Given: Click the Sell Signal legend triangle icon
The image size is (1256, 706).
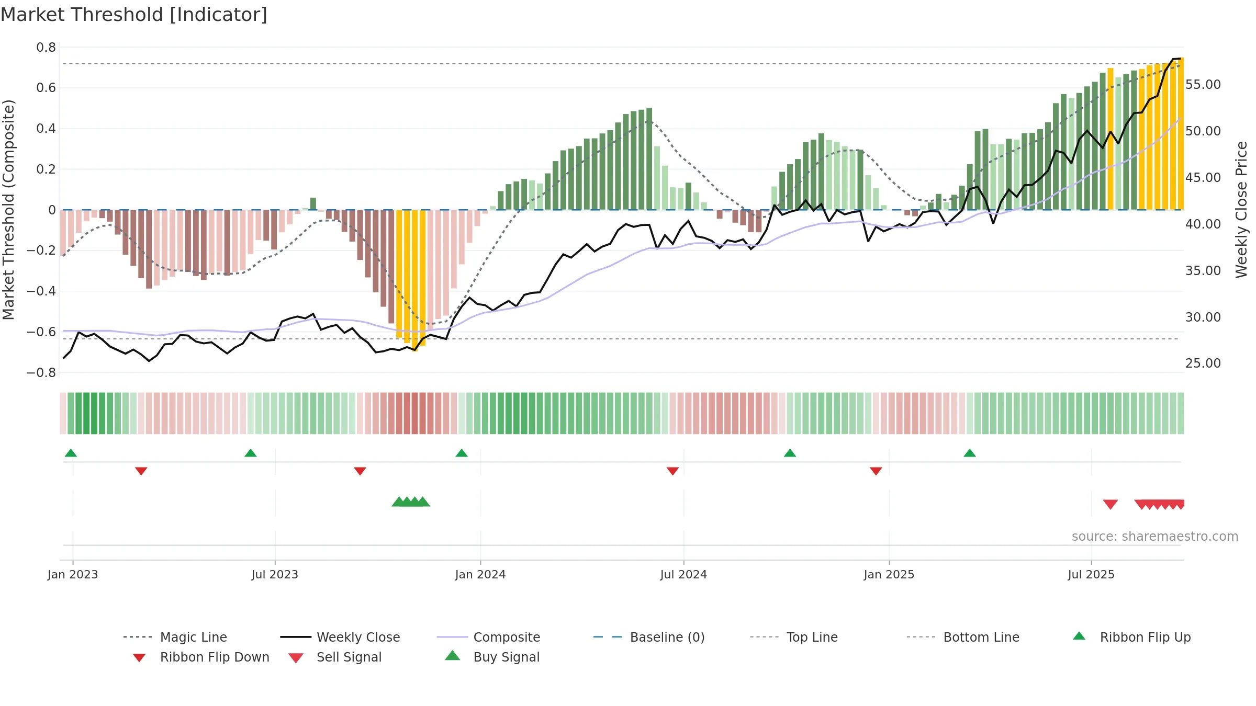Looking at the screenshot, I should click(296, 658).
